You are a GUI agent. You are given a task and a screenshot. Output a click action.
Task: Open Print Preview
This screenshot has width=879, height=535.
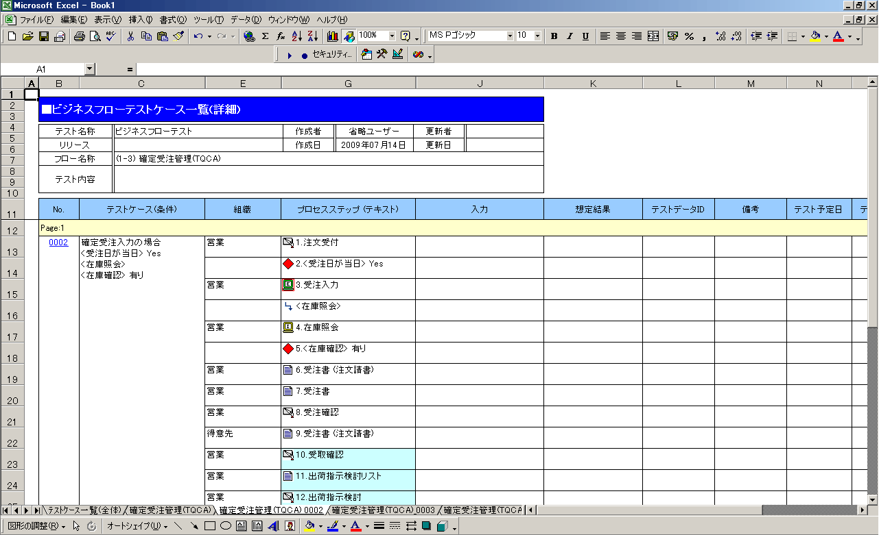(x=95, y=36)
